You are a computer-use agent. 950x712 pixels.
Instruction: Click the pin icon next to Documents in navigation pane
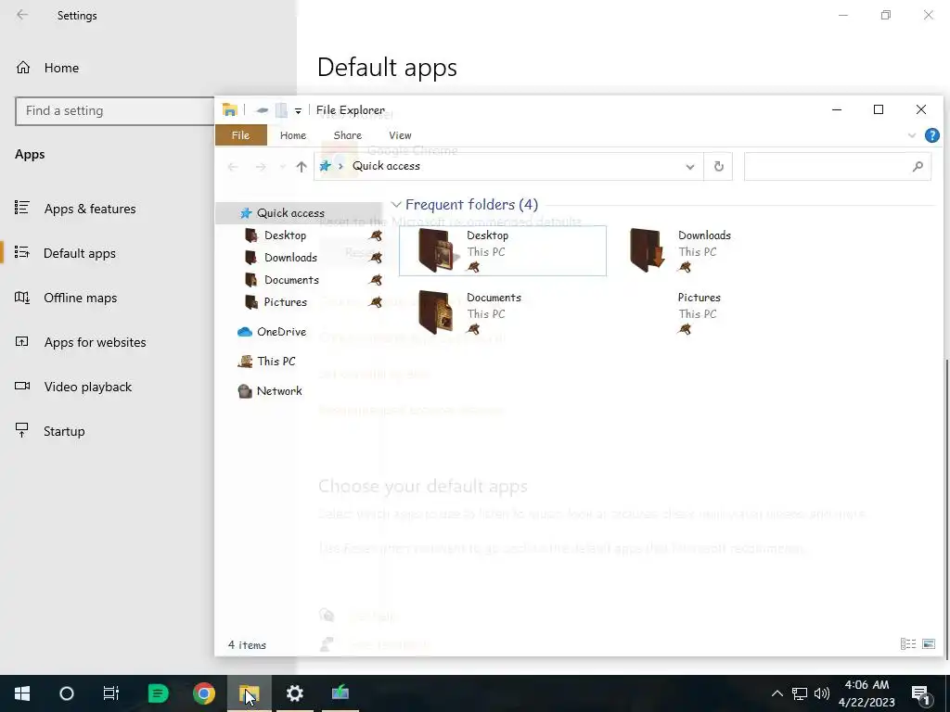tap(376, 280)
